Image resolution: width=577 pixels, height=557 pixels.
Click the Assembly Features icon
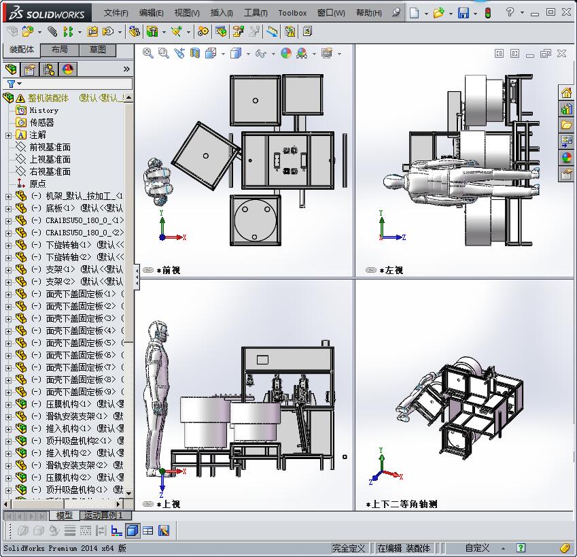(x=152, y=32)
